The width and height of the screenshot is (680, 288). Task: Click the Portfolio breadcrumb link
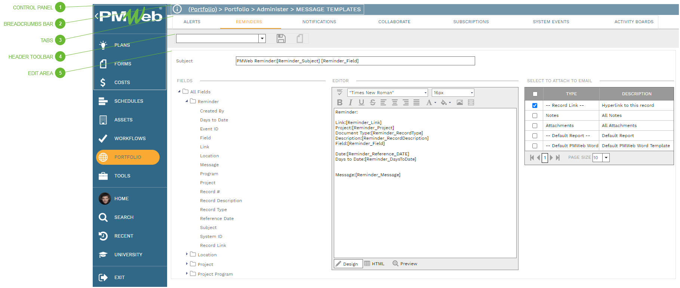202,9
